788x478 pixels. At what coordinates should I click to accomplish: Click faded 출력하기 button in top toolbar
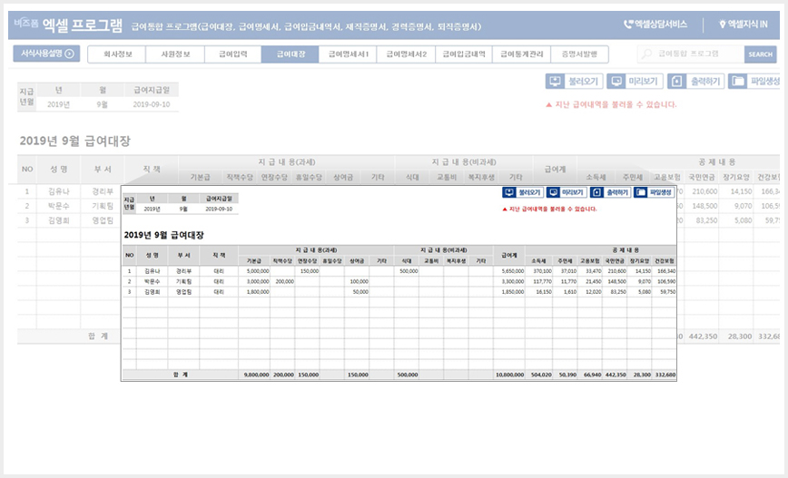coord(696,82)
